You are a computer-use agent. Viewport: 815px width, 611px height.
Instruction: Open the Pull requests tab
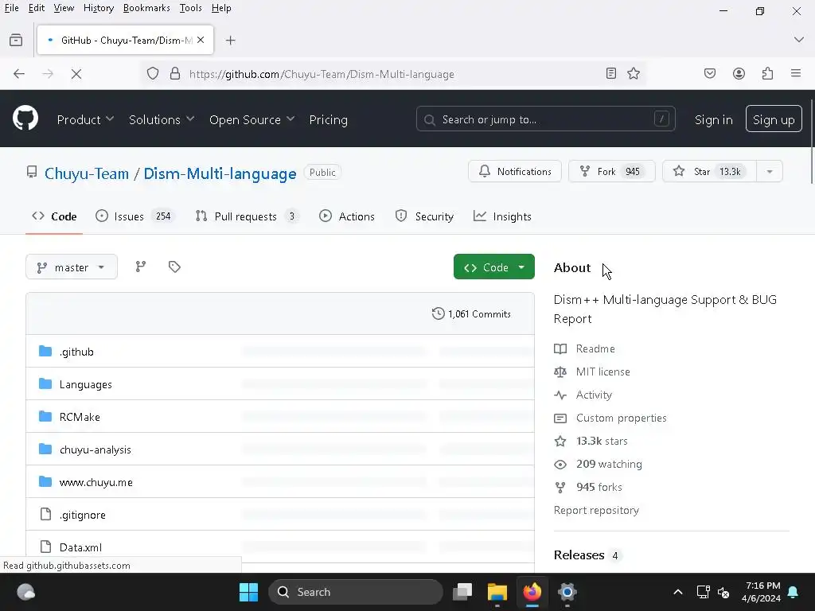pyautogui.click(x=247, y=216)
